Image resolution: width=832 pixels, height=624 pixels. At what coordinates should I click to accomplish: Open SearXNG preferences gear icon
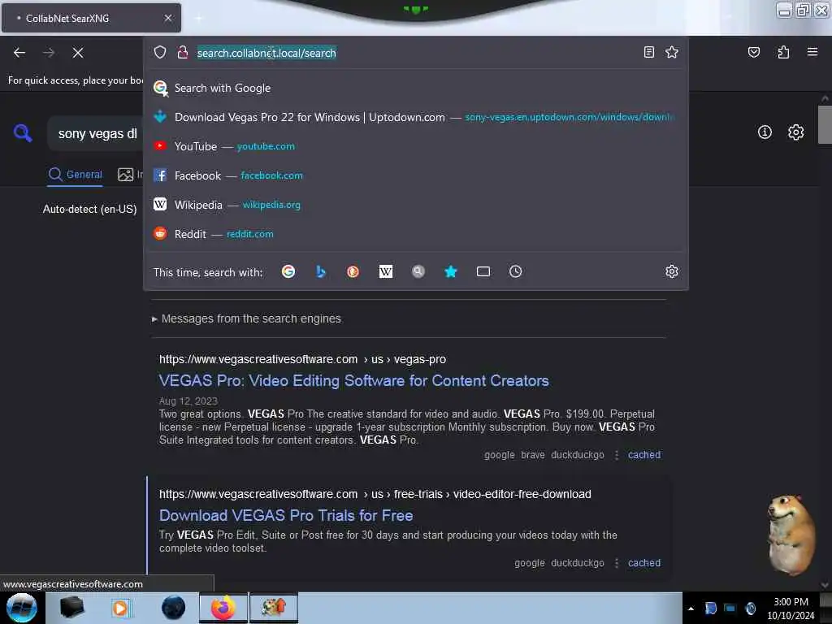[795, 132]
